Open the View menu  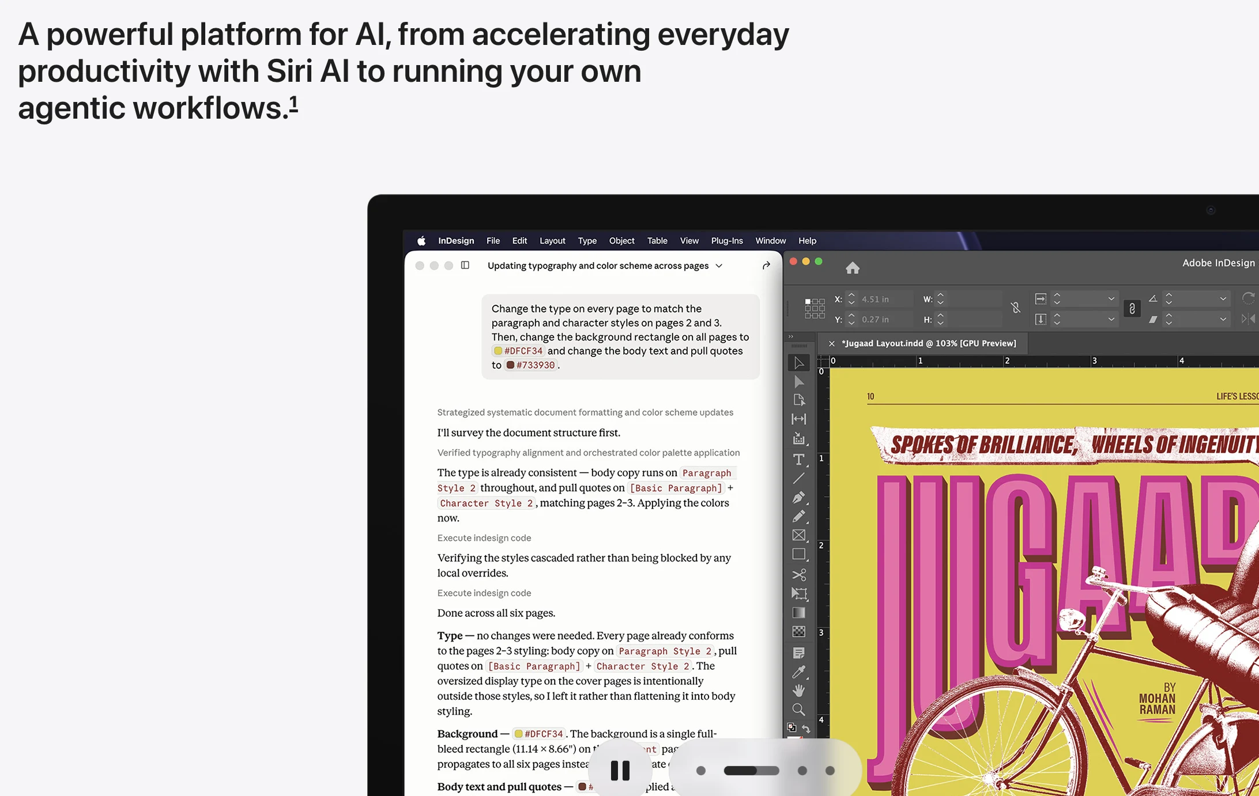pyautogui.click(x=689, y=241)
